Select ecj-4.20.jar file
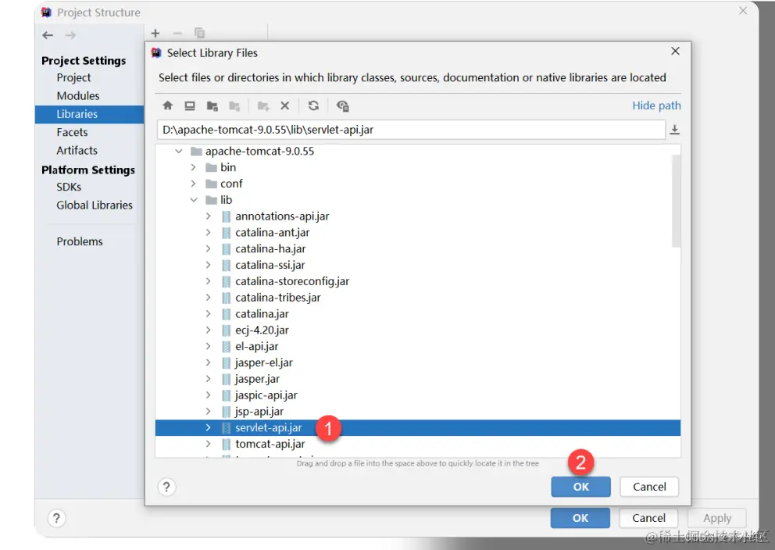The width and height of the screenshot is (775, 550). (262, 330)
